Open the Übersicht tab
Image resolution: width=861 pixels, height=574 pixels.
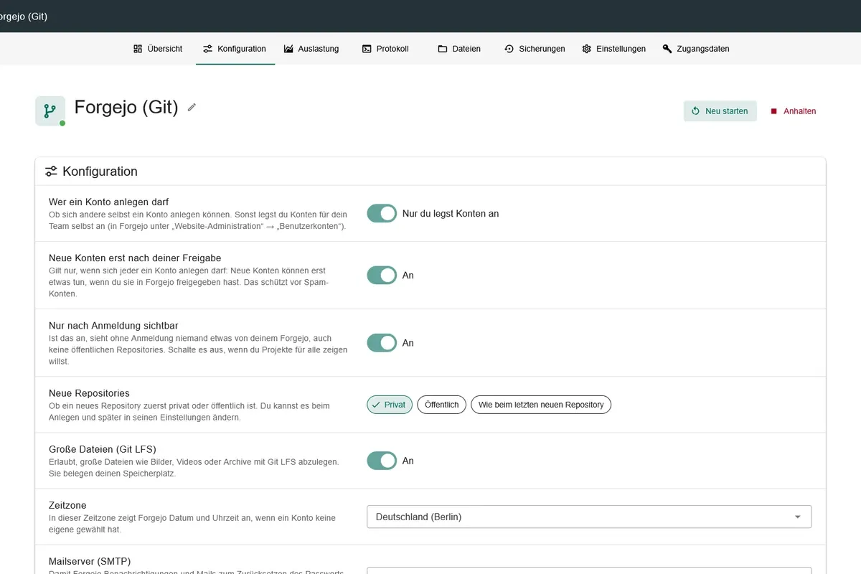tap(158, 49)
